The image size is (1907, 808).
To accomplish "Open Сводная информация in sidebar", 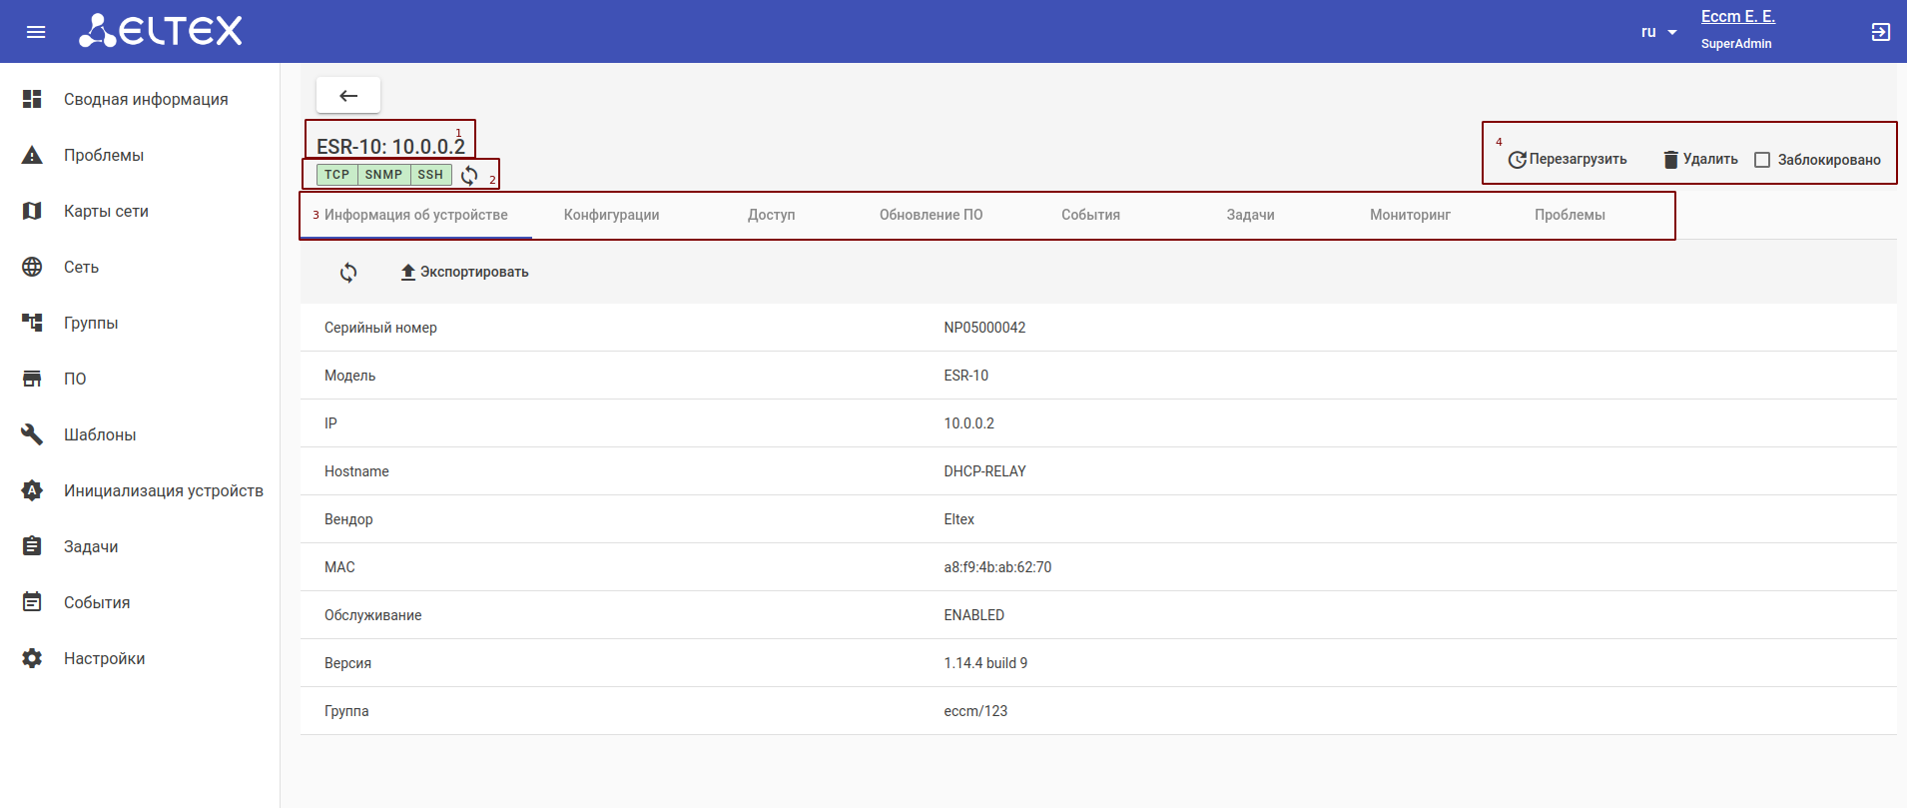I will click(x=146, y=99).
